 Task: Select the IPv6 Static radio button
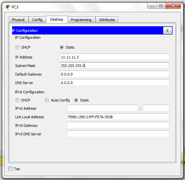tap(76, 100)
